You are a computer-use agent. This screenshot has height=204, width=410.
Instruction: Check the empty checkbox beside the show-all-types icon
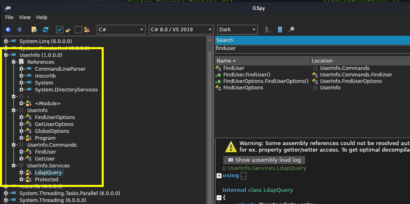[x=79, y=30]
